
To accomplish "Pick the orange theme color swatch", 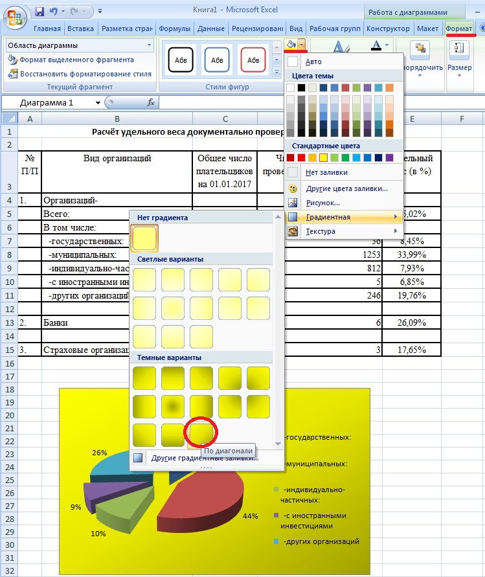I will tap(389, 87).
